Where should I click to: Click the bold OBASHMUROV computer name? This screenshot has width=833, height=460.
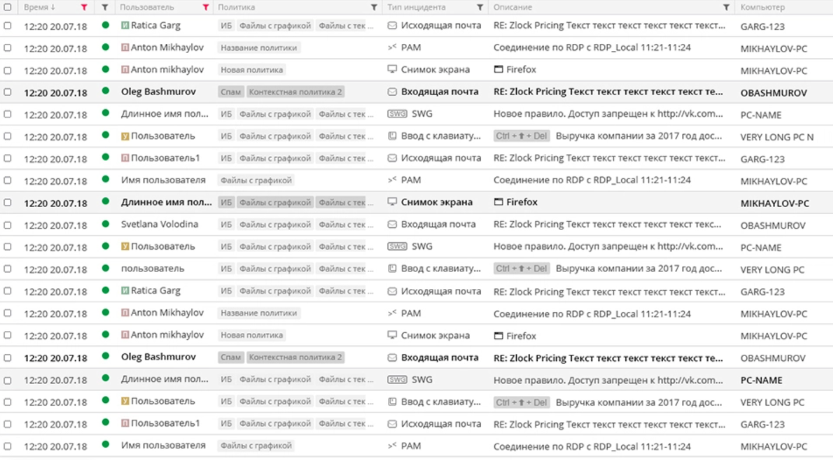773,93
